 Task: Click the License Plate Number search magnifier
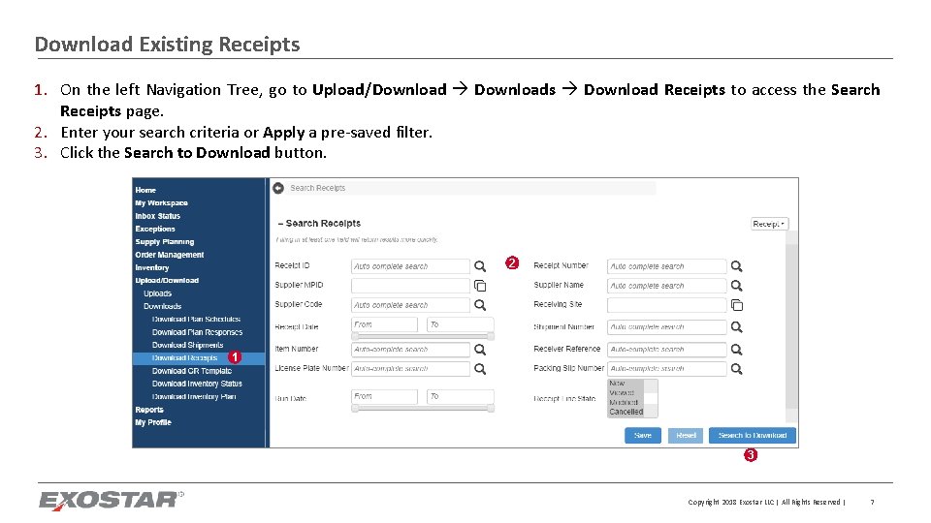[x=480, y=369]
